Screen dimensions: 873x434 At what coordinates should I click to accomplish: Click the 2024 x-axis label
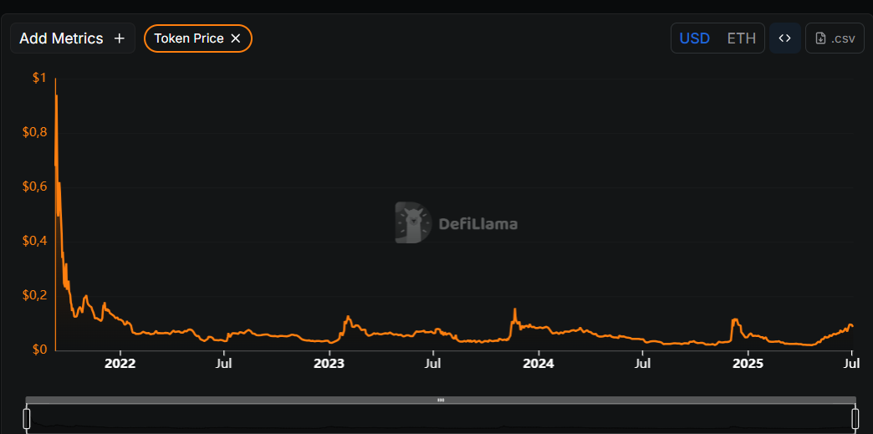tap(539, 365)
